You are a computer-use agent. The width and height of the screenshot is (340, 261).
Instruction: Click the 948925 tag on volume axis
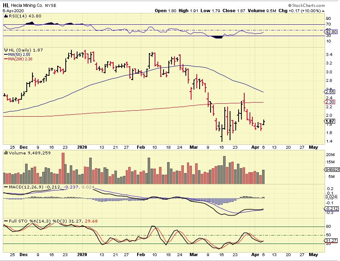[333, 169]
